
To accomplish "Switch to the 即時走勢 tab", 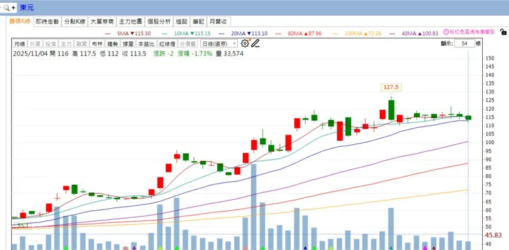I will tap(47, 22).
